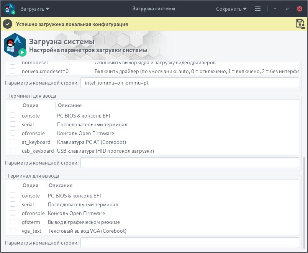
Task: Click the Опция column header
Action: (x=31, y=105)
